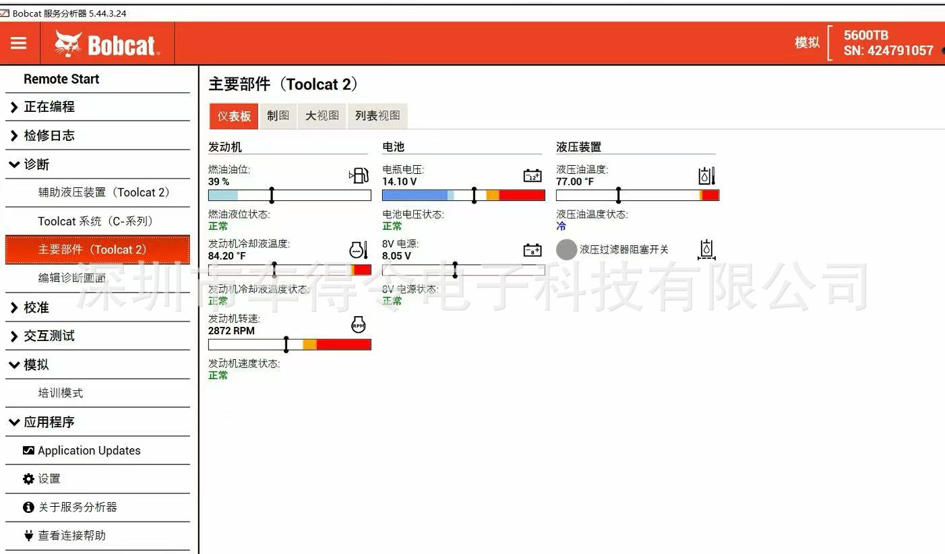Click the 电池 section heading
The image size is (945, 554).
point(393,146)
